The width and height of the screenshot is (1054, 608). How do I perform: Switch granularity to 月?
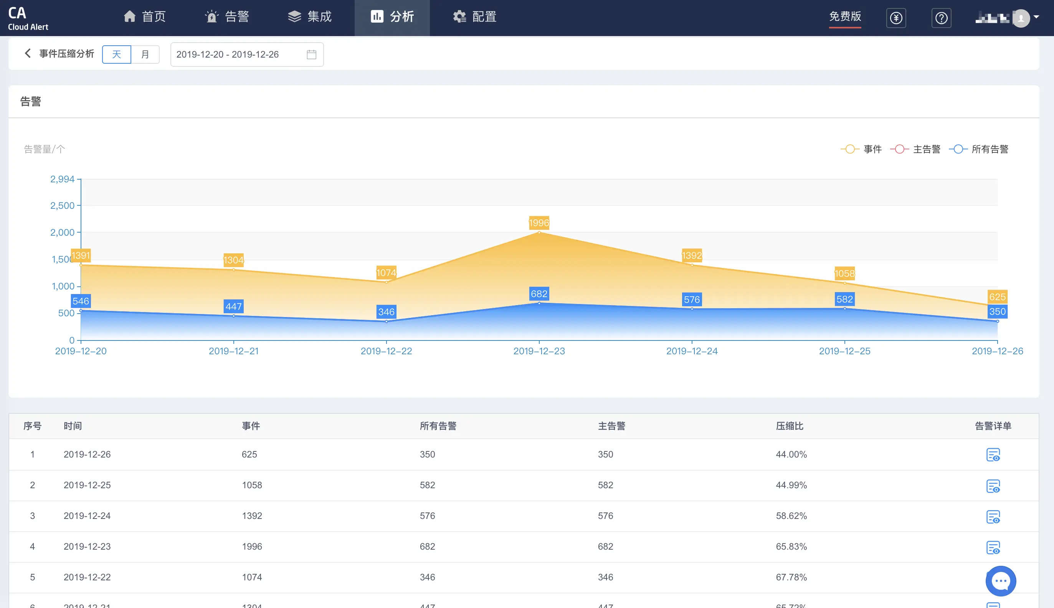point(145,54)
